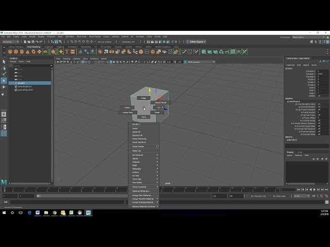Open Google Chrome from the taskbar
Image resolution: width=330 pixels, height=247 pixels.
(55, 213)
